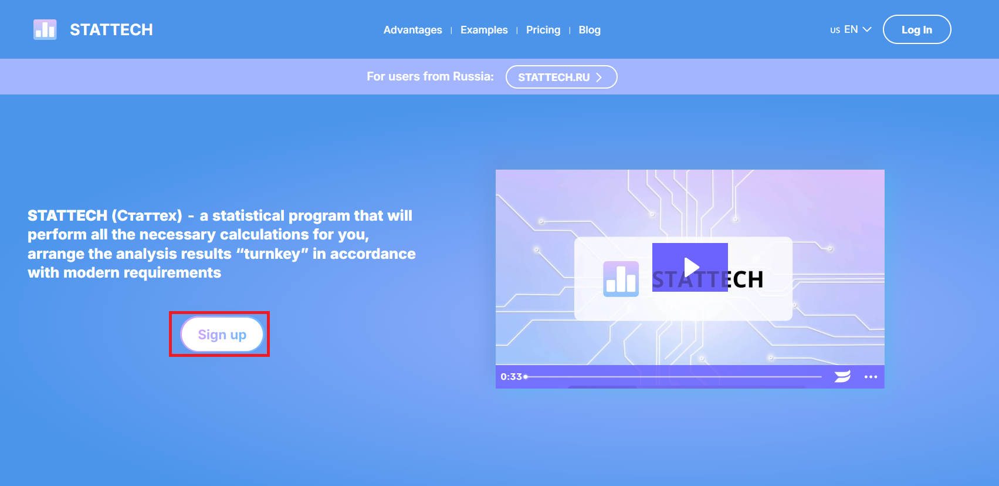Viewport: 999px width, 486px height.
Task: Navigate to the Blog
Action: pos(589,30)
